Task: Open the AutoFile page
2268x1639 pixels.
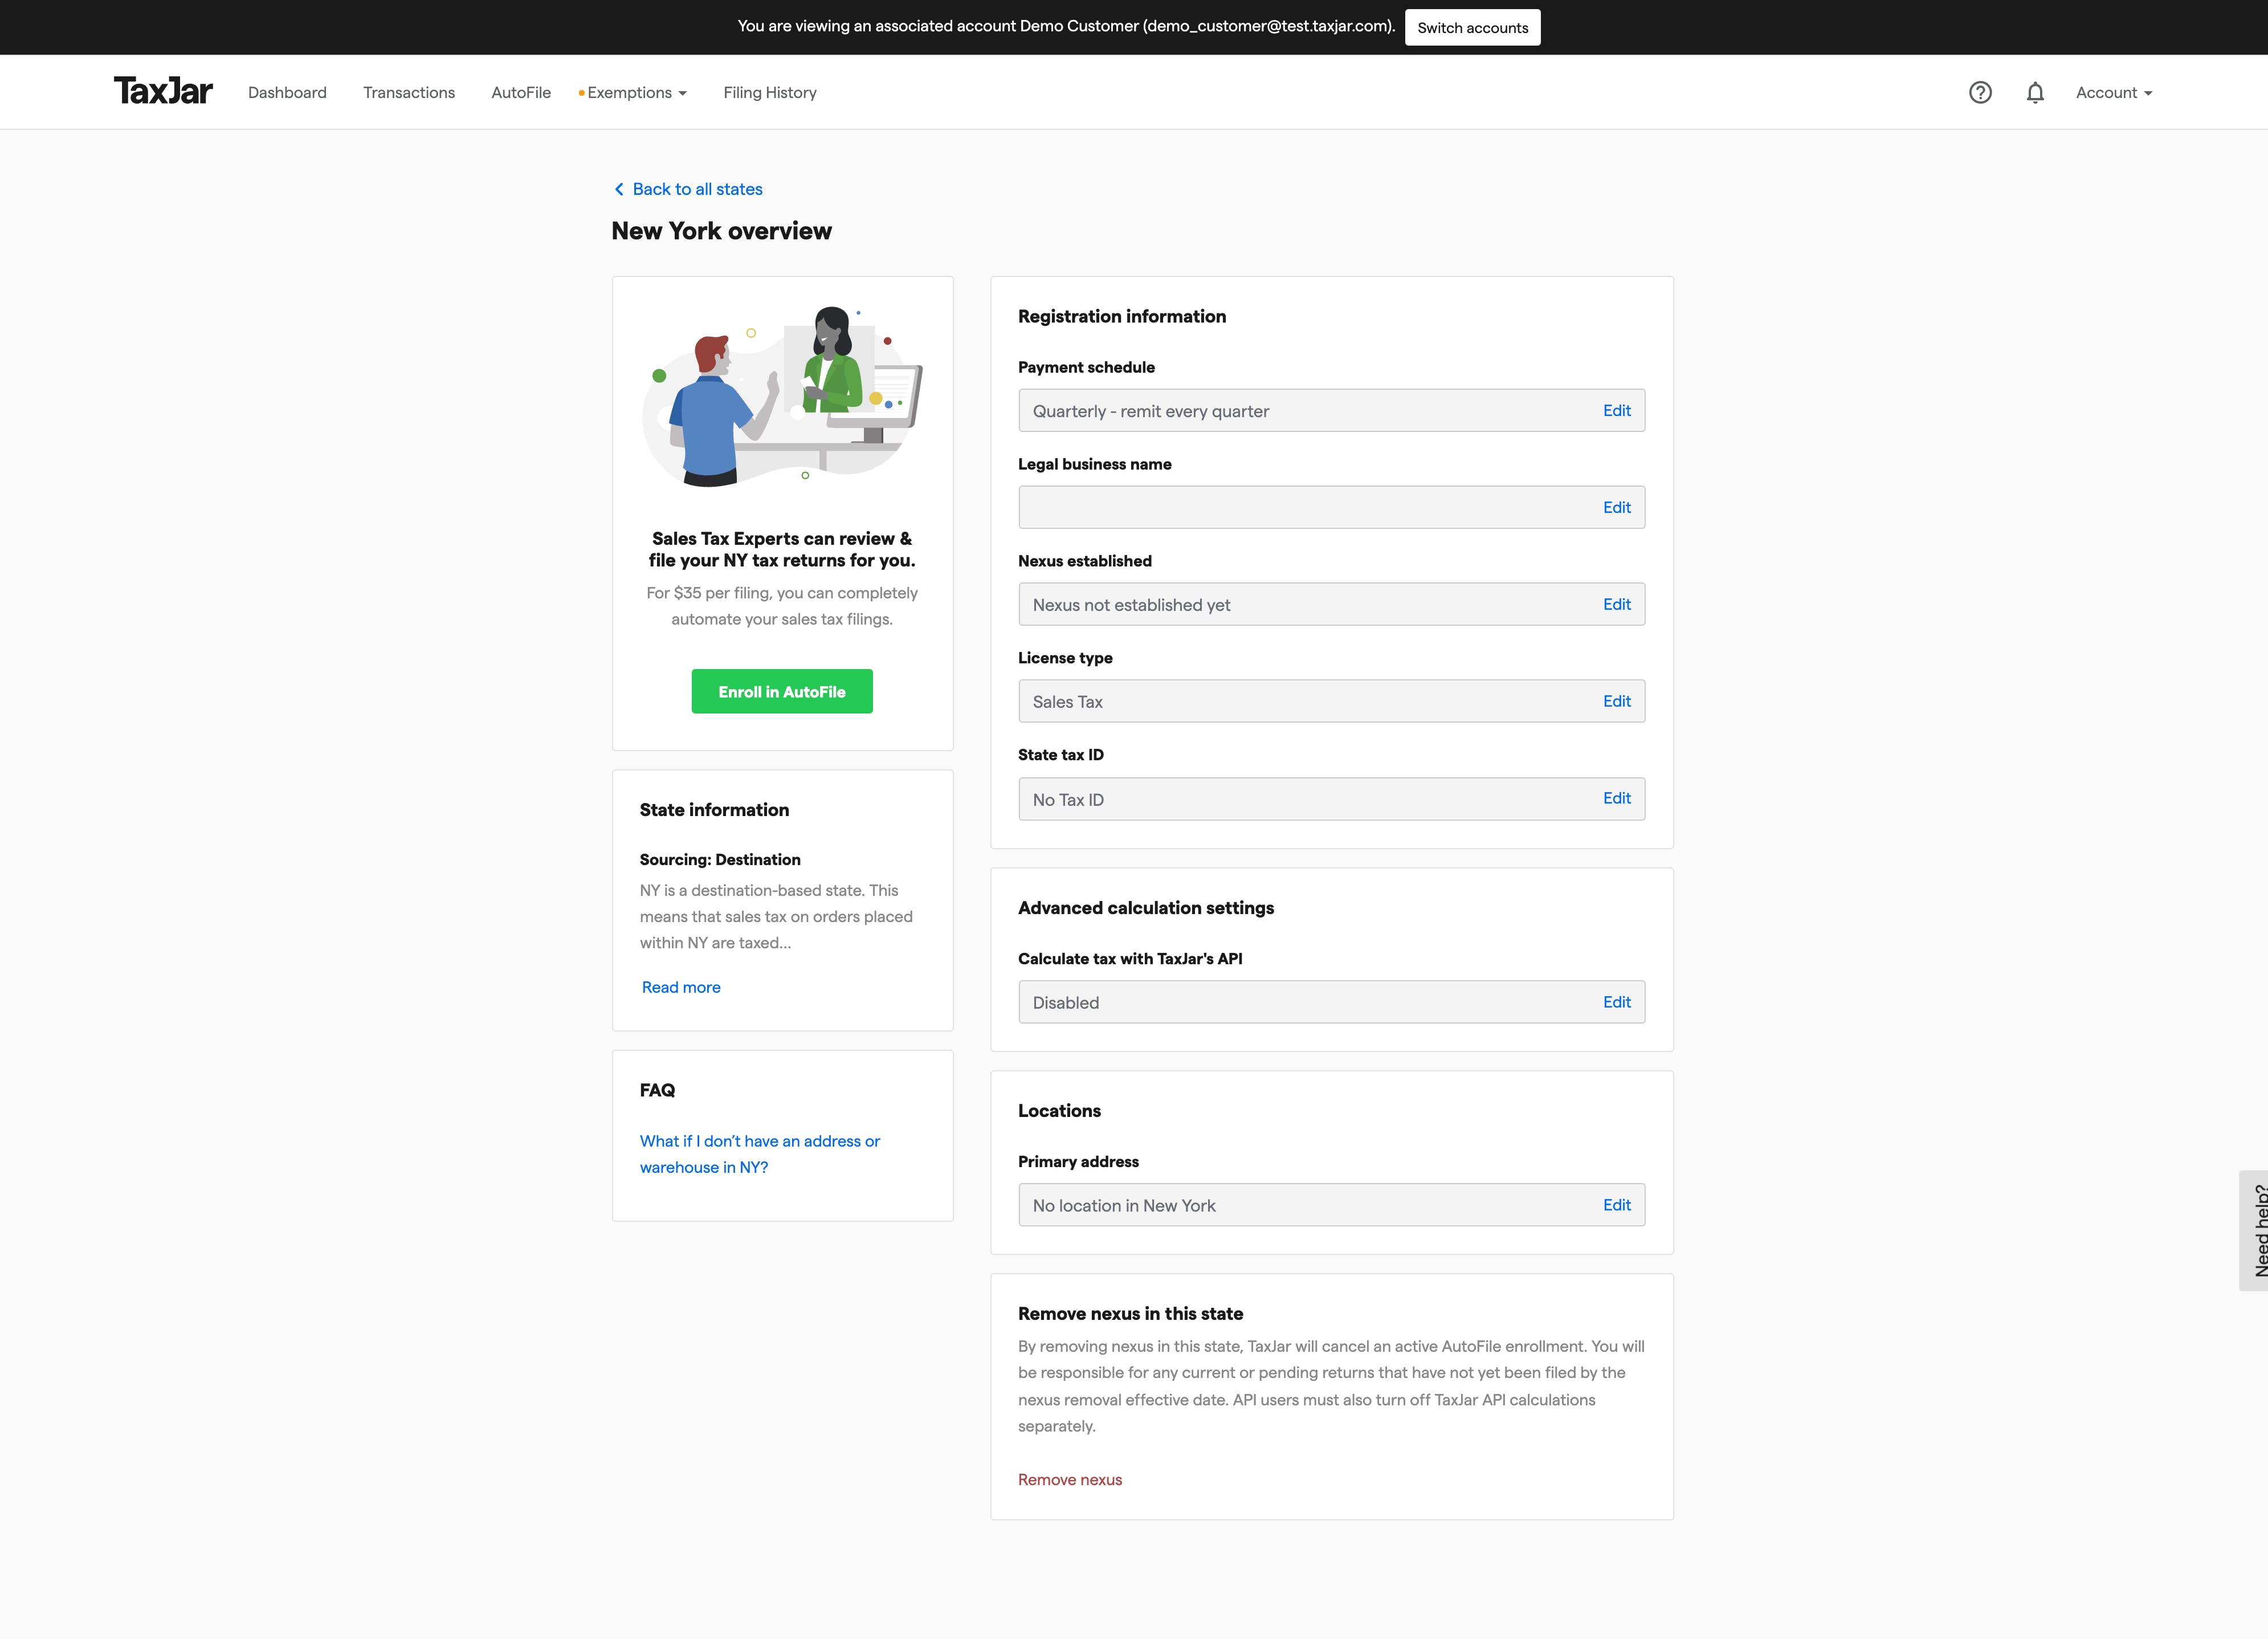Action: (x=521, y=92)
